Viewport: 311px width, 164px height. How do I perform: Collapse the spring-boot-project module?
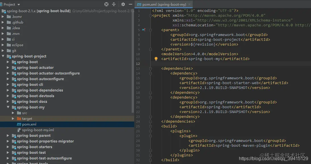click(3, 56)
